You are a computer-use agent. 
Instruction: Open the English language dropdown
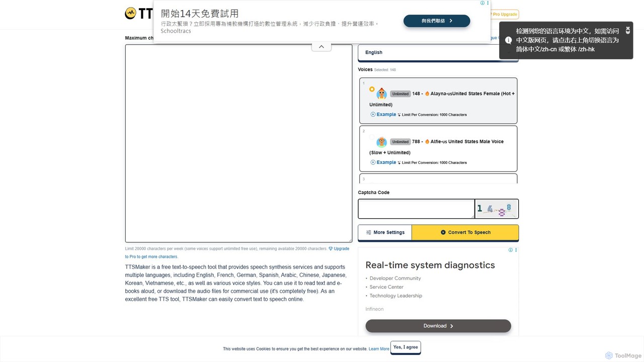coord(438,53)
